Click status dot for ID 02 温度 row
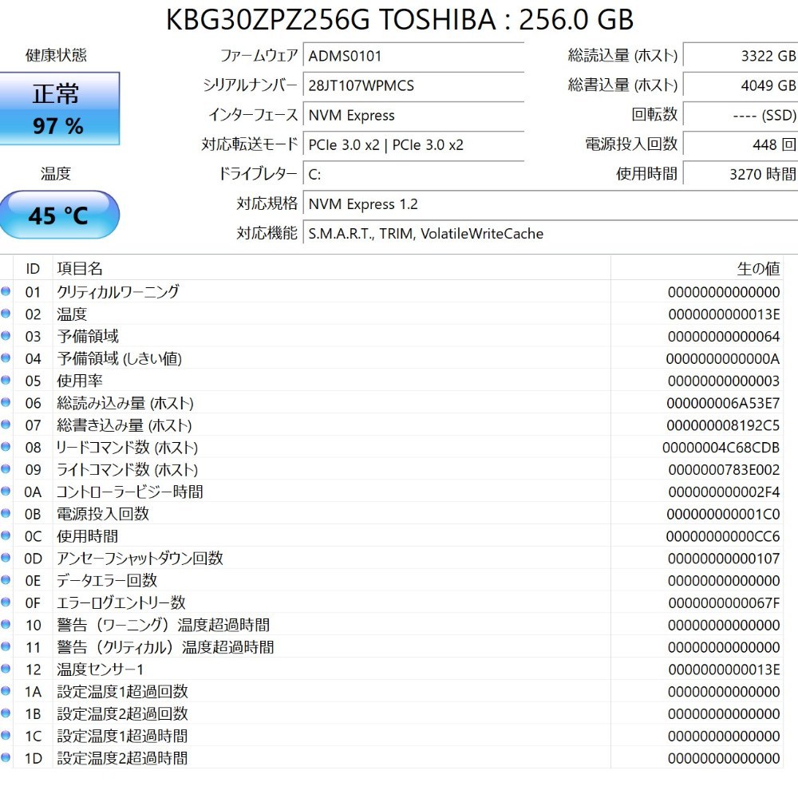Viewport: 798px width, 790px height. (6, 314)
